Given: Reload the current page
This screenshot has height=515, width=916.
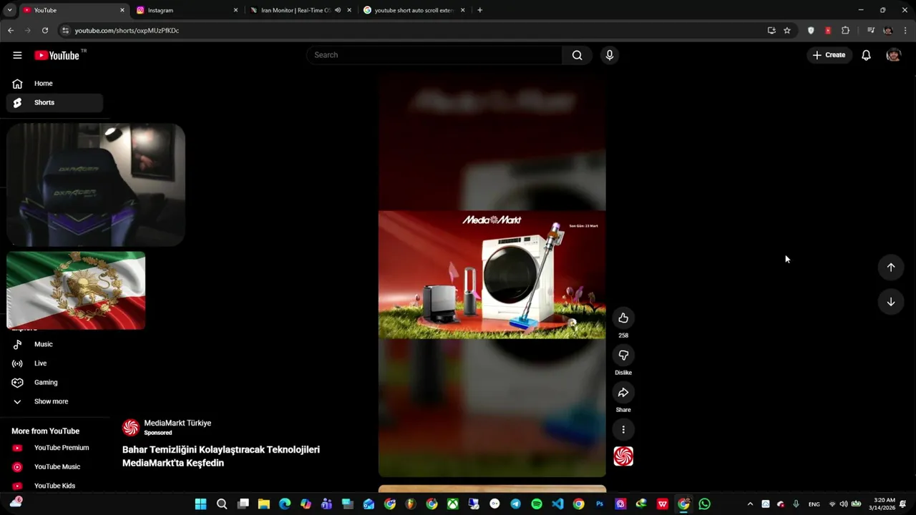Looking at the screenshot, I should [x=45, y=31].
